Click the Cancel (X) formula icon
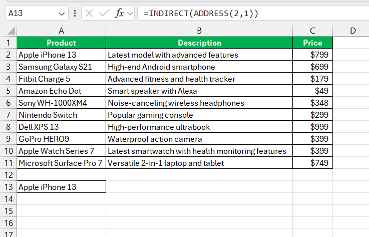The image size is (369, 237). [89, 13]
